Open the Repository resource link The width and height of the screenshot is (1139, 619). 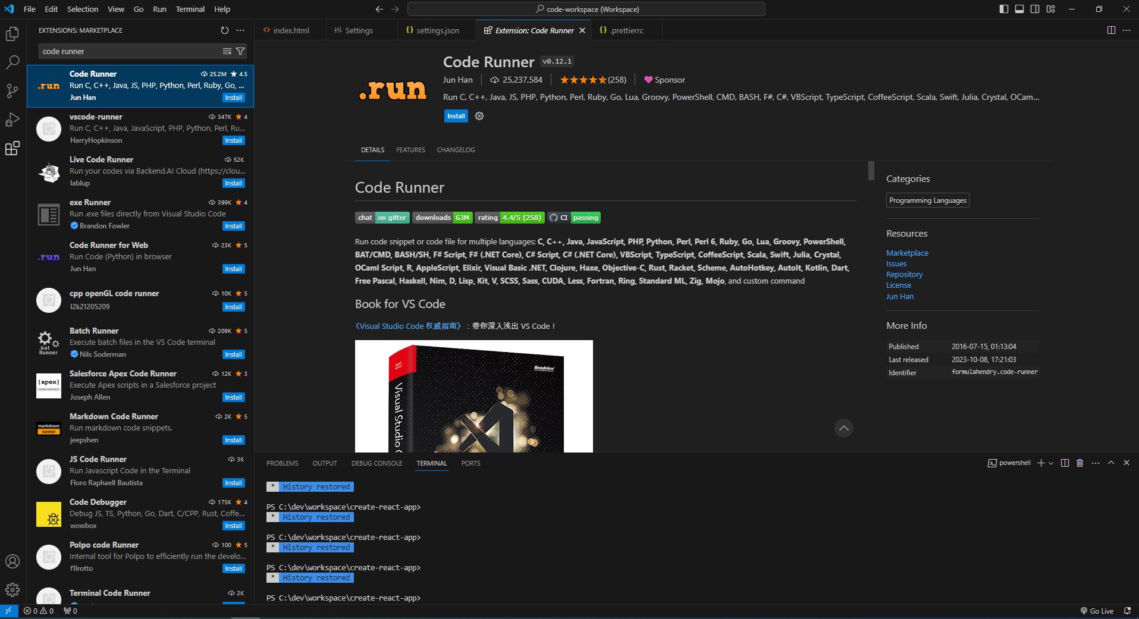click(x=904, y=274)
